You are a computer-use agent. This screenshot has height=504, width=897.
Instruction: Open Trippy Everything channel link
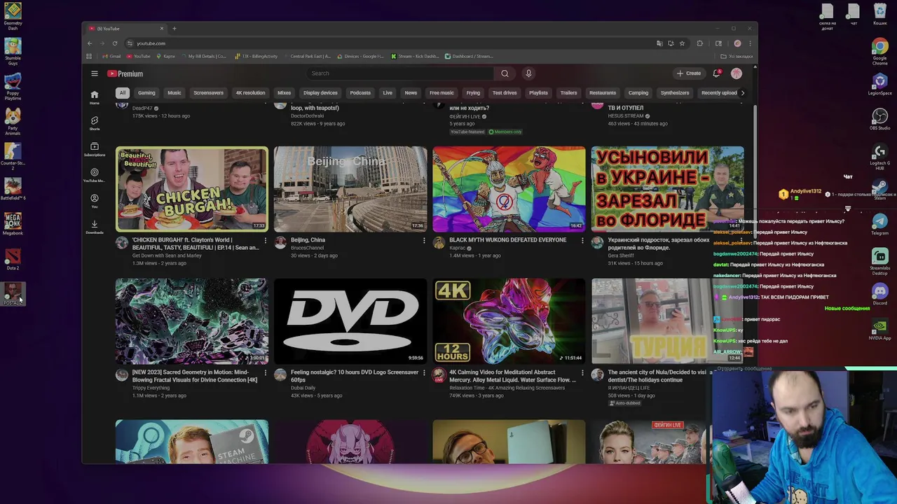(151, 388)
